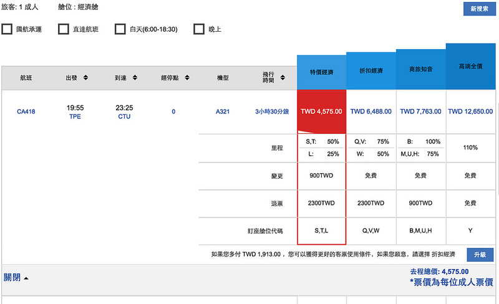
Task: Tick the 白天(6:00-18:30) checkbox
Action: point(120,29)
